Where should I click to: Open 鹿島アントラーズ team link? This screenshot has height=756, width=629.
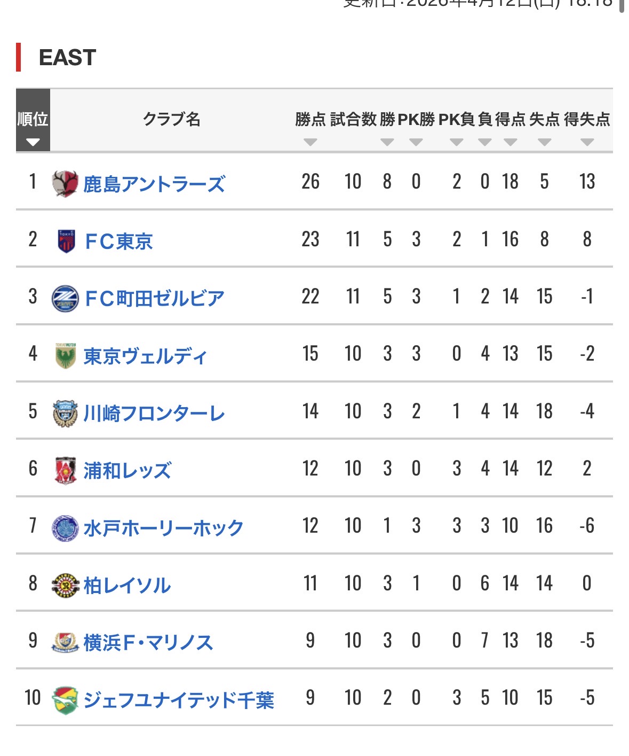coord(154,184)
